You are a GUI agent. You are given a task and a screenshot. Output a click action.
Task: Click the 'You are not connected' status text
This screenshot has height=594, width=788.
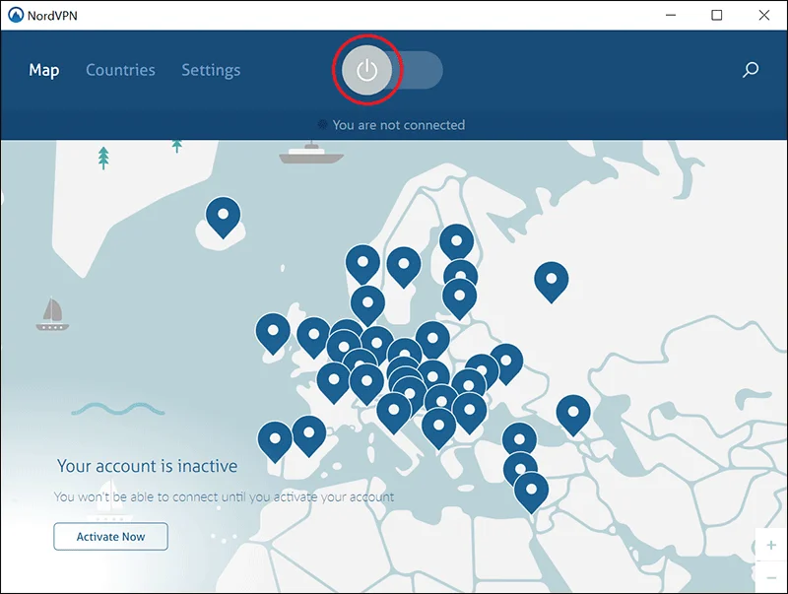(399, 125)
